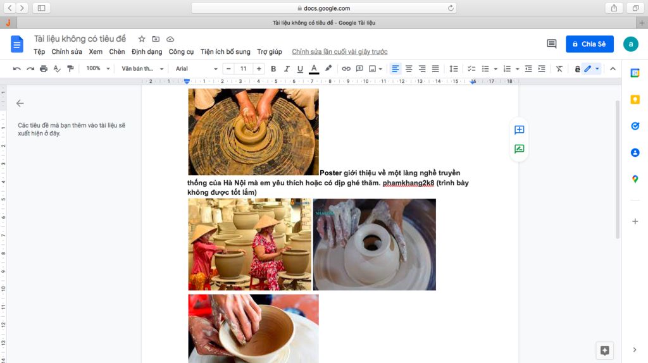Insert image icon in toolbar

[x=372, y=69]
